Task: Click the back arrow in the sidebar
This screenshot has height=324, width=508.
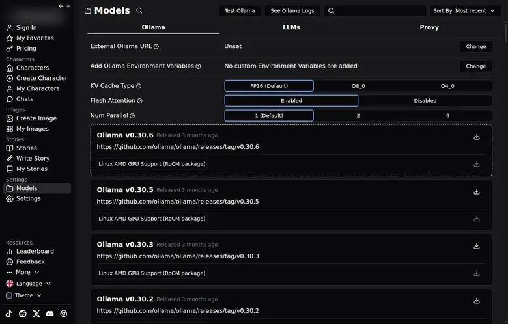Action: (x=61, y=6)
